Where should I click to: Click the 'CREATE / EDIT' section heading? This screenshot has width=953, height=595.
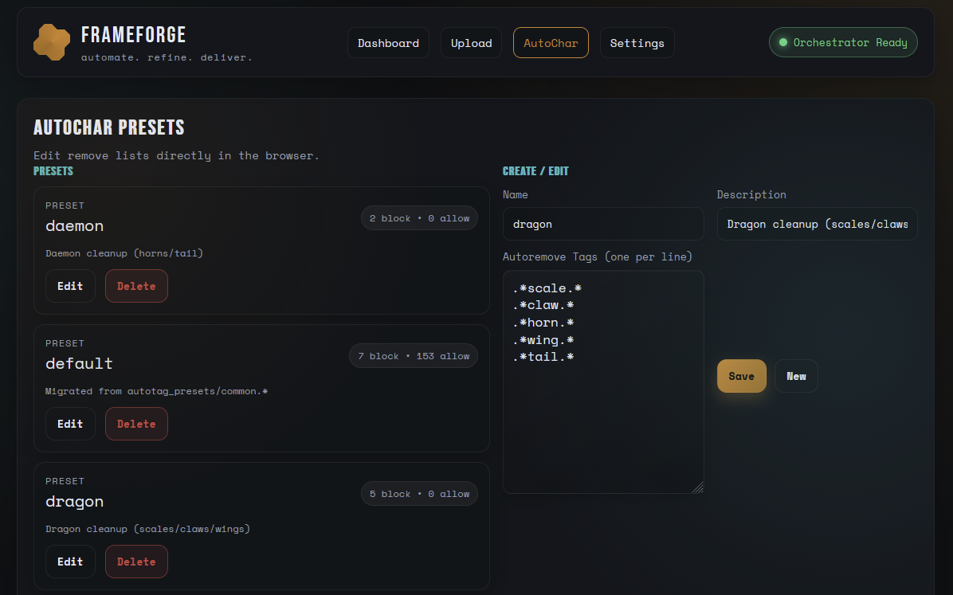tap(535, 171)
